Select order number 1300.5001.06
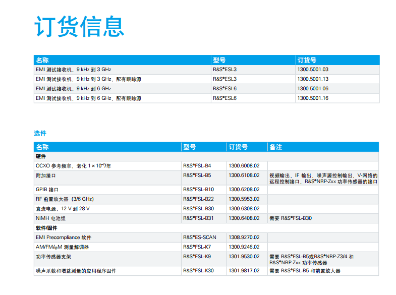 (313, 89)
